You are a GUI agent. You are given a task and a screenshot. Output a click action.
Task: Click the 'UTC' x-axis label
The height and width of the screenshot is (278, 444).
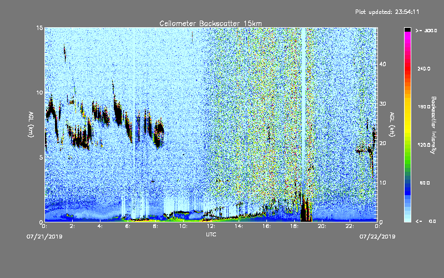point(211,234)
